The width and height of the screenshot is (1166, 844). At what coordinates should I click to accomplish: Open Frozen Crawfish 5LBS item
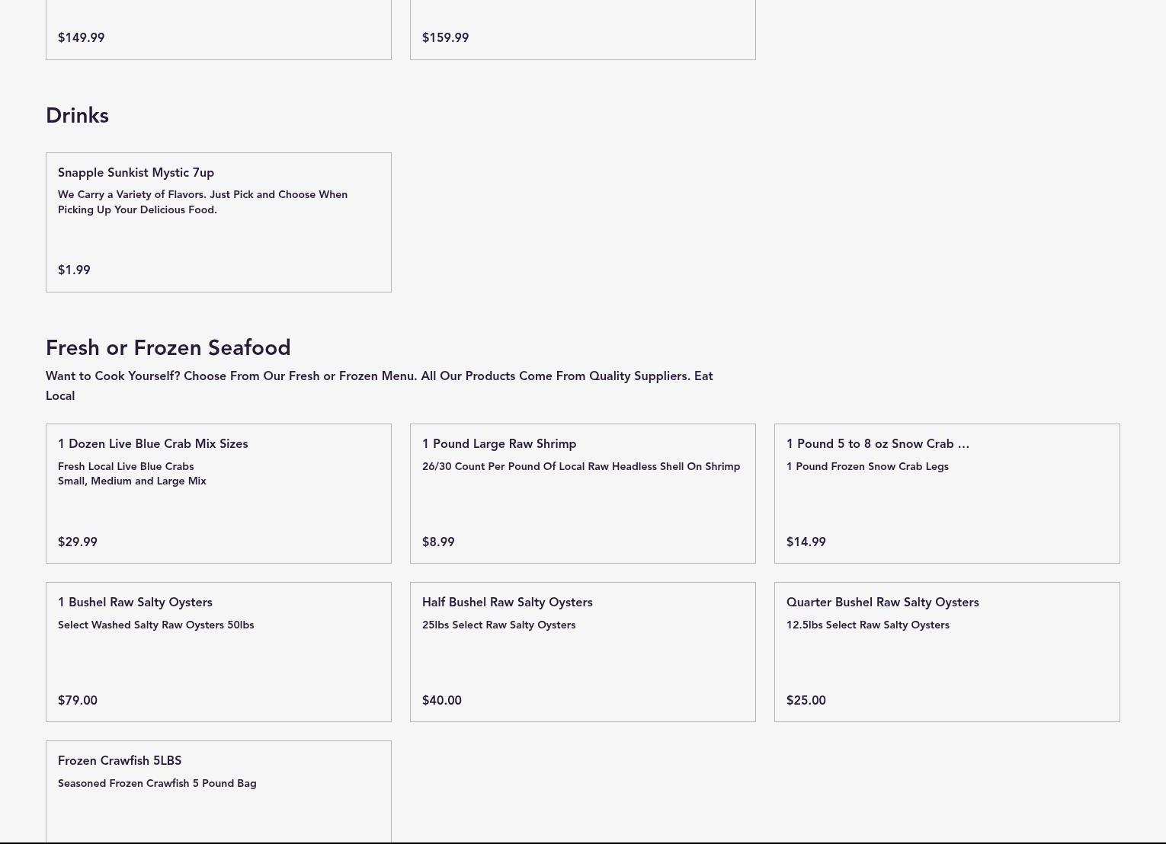coord(219,791)
